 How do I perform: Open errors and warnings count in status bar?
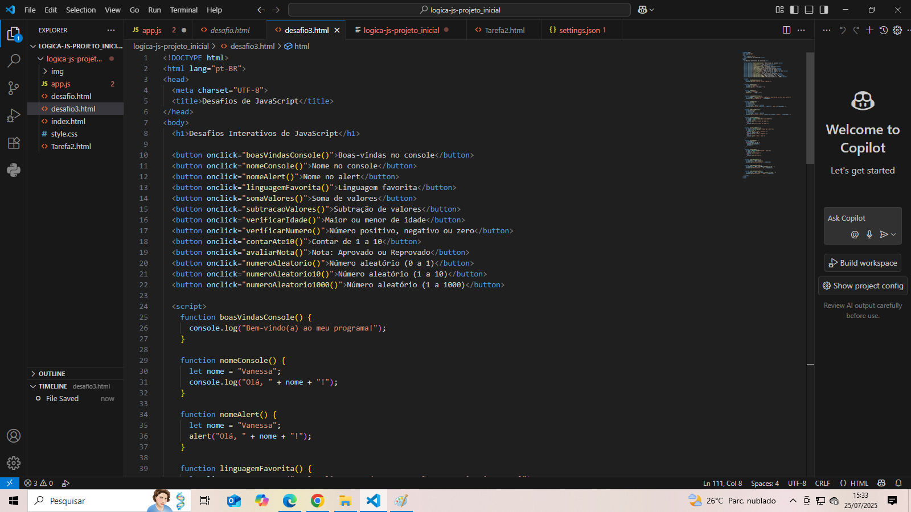(39, 483)
